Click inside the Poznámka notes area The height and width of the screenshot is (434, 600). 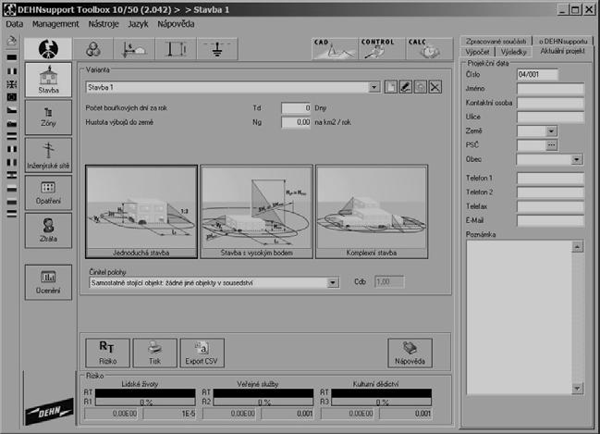pos(519,318)
